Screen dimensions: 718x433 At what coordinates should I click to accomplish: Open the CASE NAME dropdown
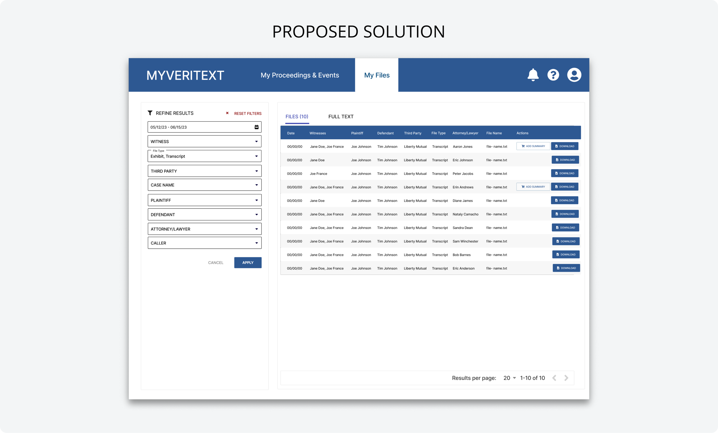click(205, 185)
